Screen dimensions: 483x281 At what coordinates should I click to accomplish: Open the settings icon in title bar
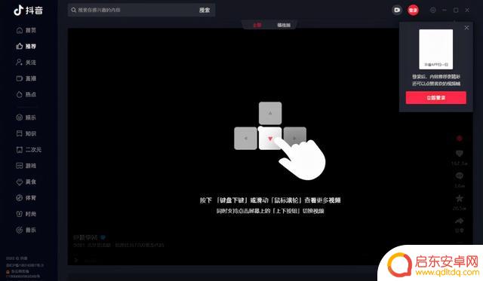432,10
